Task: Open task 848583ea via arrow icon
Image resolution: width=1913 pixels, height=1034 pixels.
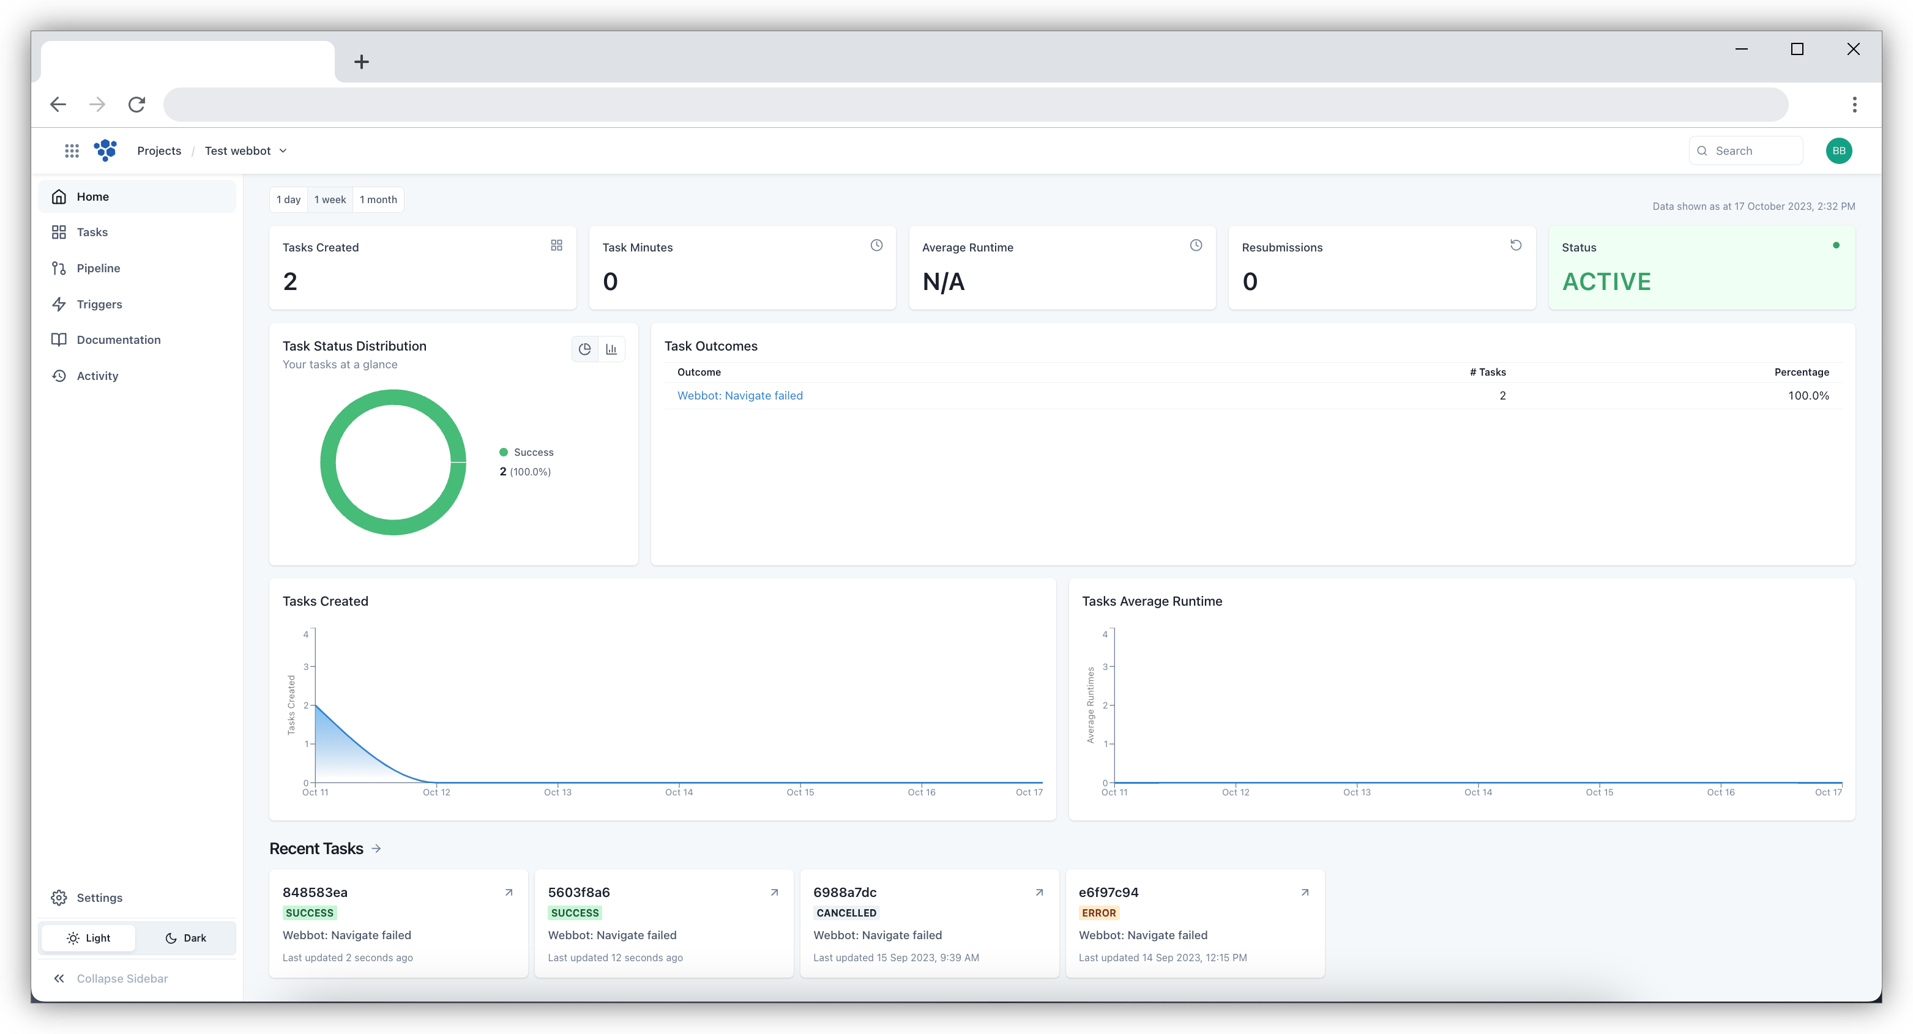Action: coord(509,892)
